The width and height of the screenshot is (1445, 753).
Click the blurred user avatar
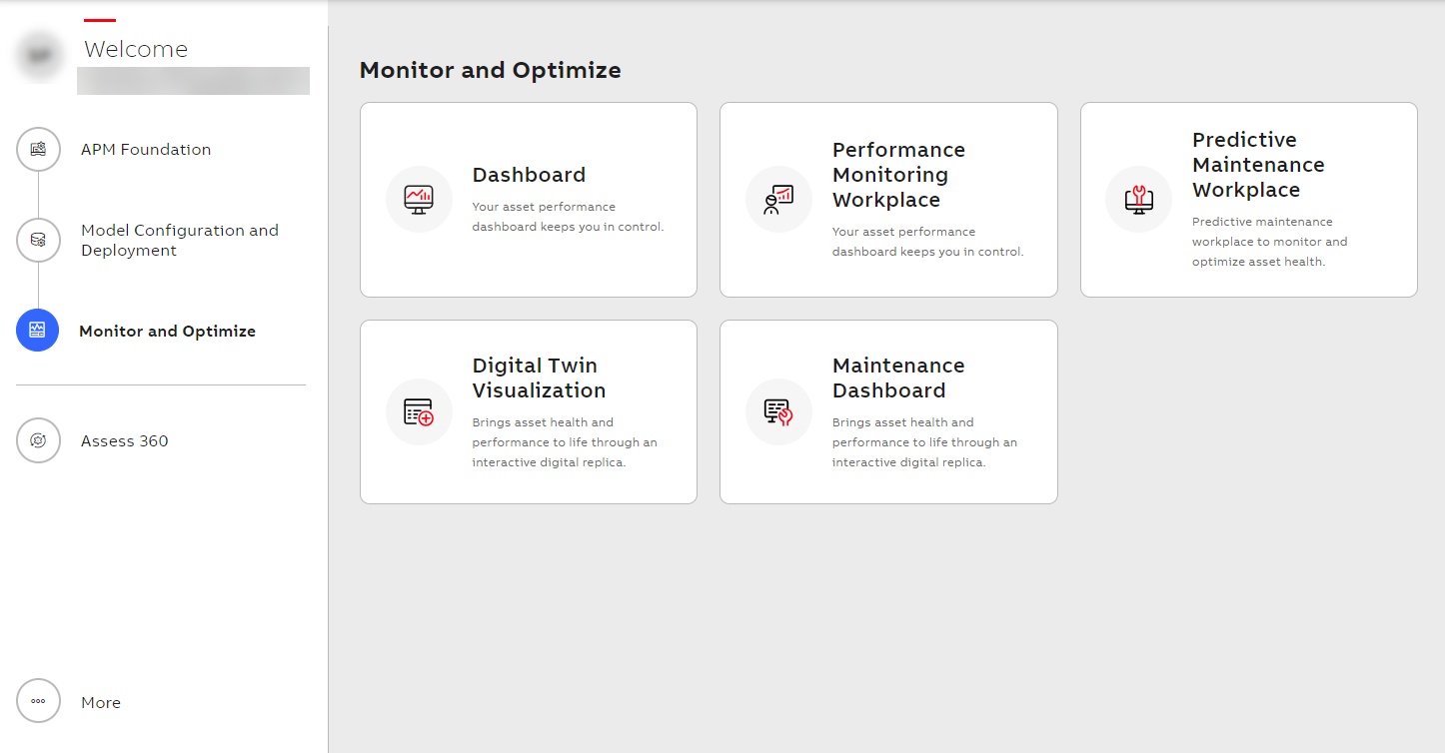(x=41, y=56)
